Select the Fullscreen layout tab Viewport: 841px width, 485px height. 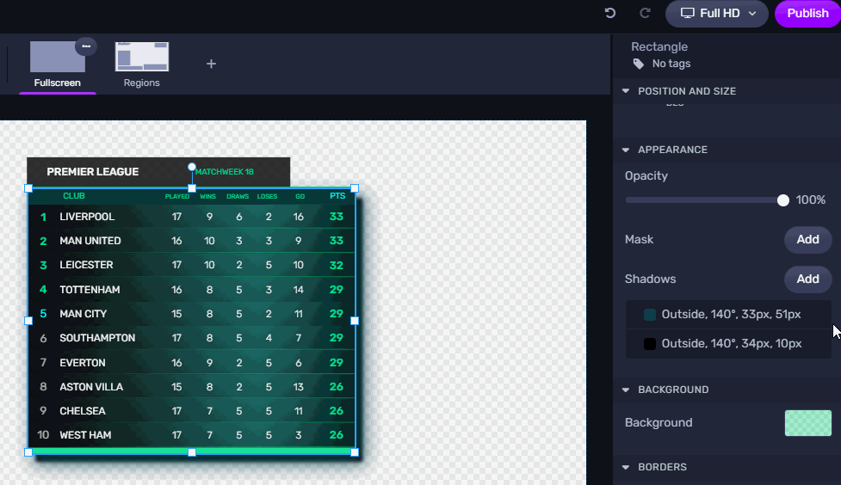pyautogui.click(x=58, y=64)
